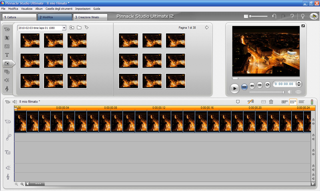Delete selected clip with trash icon
Image resolution: width=320 pixels, height=191 pixels.
click(271, 102)
